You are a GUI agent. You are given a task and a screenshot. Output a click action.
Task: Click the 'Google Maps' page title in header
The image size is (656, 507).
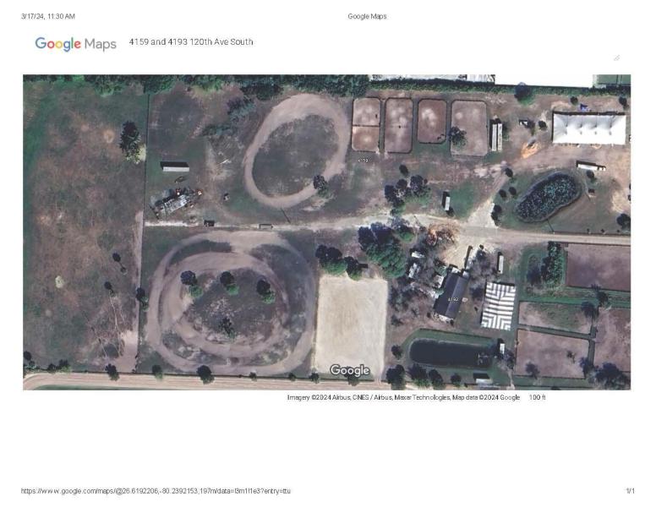click(367, 16)
